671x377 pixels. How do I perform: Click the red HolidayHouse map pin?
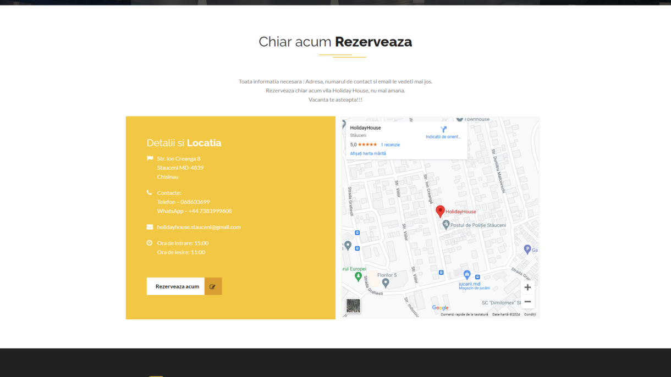[x=440, y=211]
